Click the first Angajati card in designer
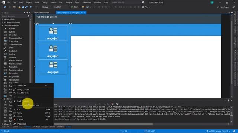This screenshot has height=133, width=238. (53, 33)
